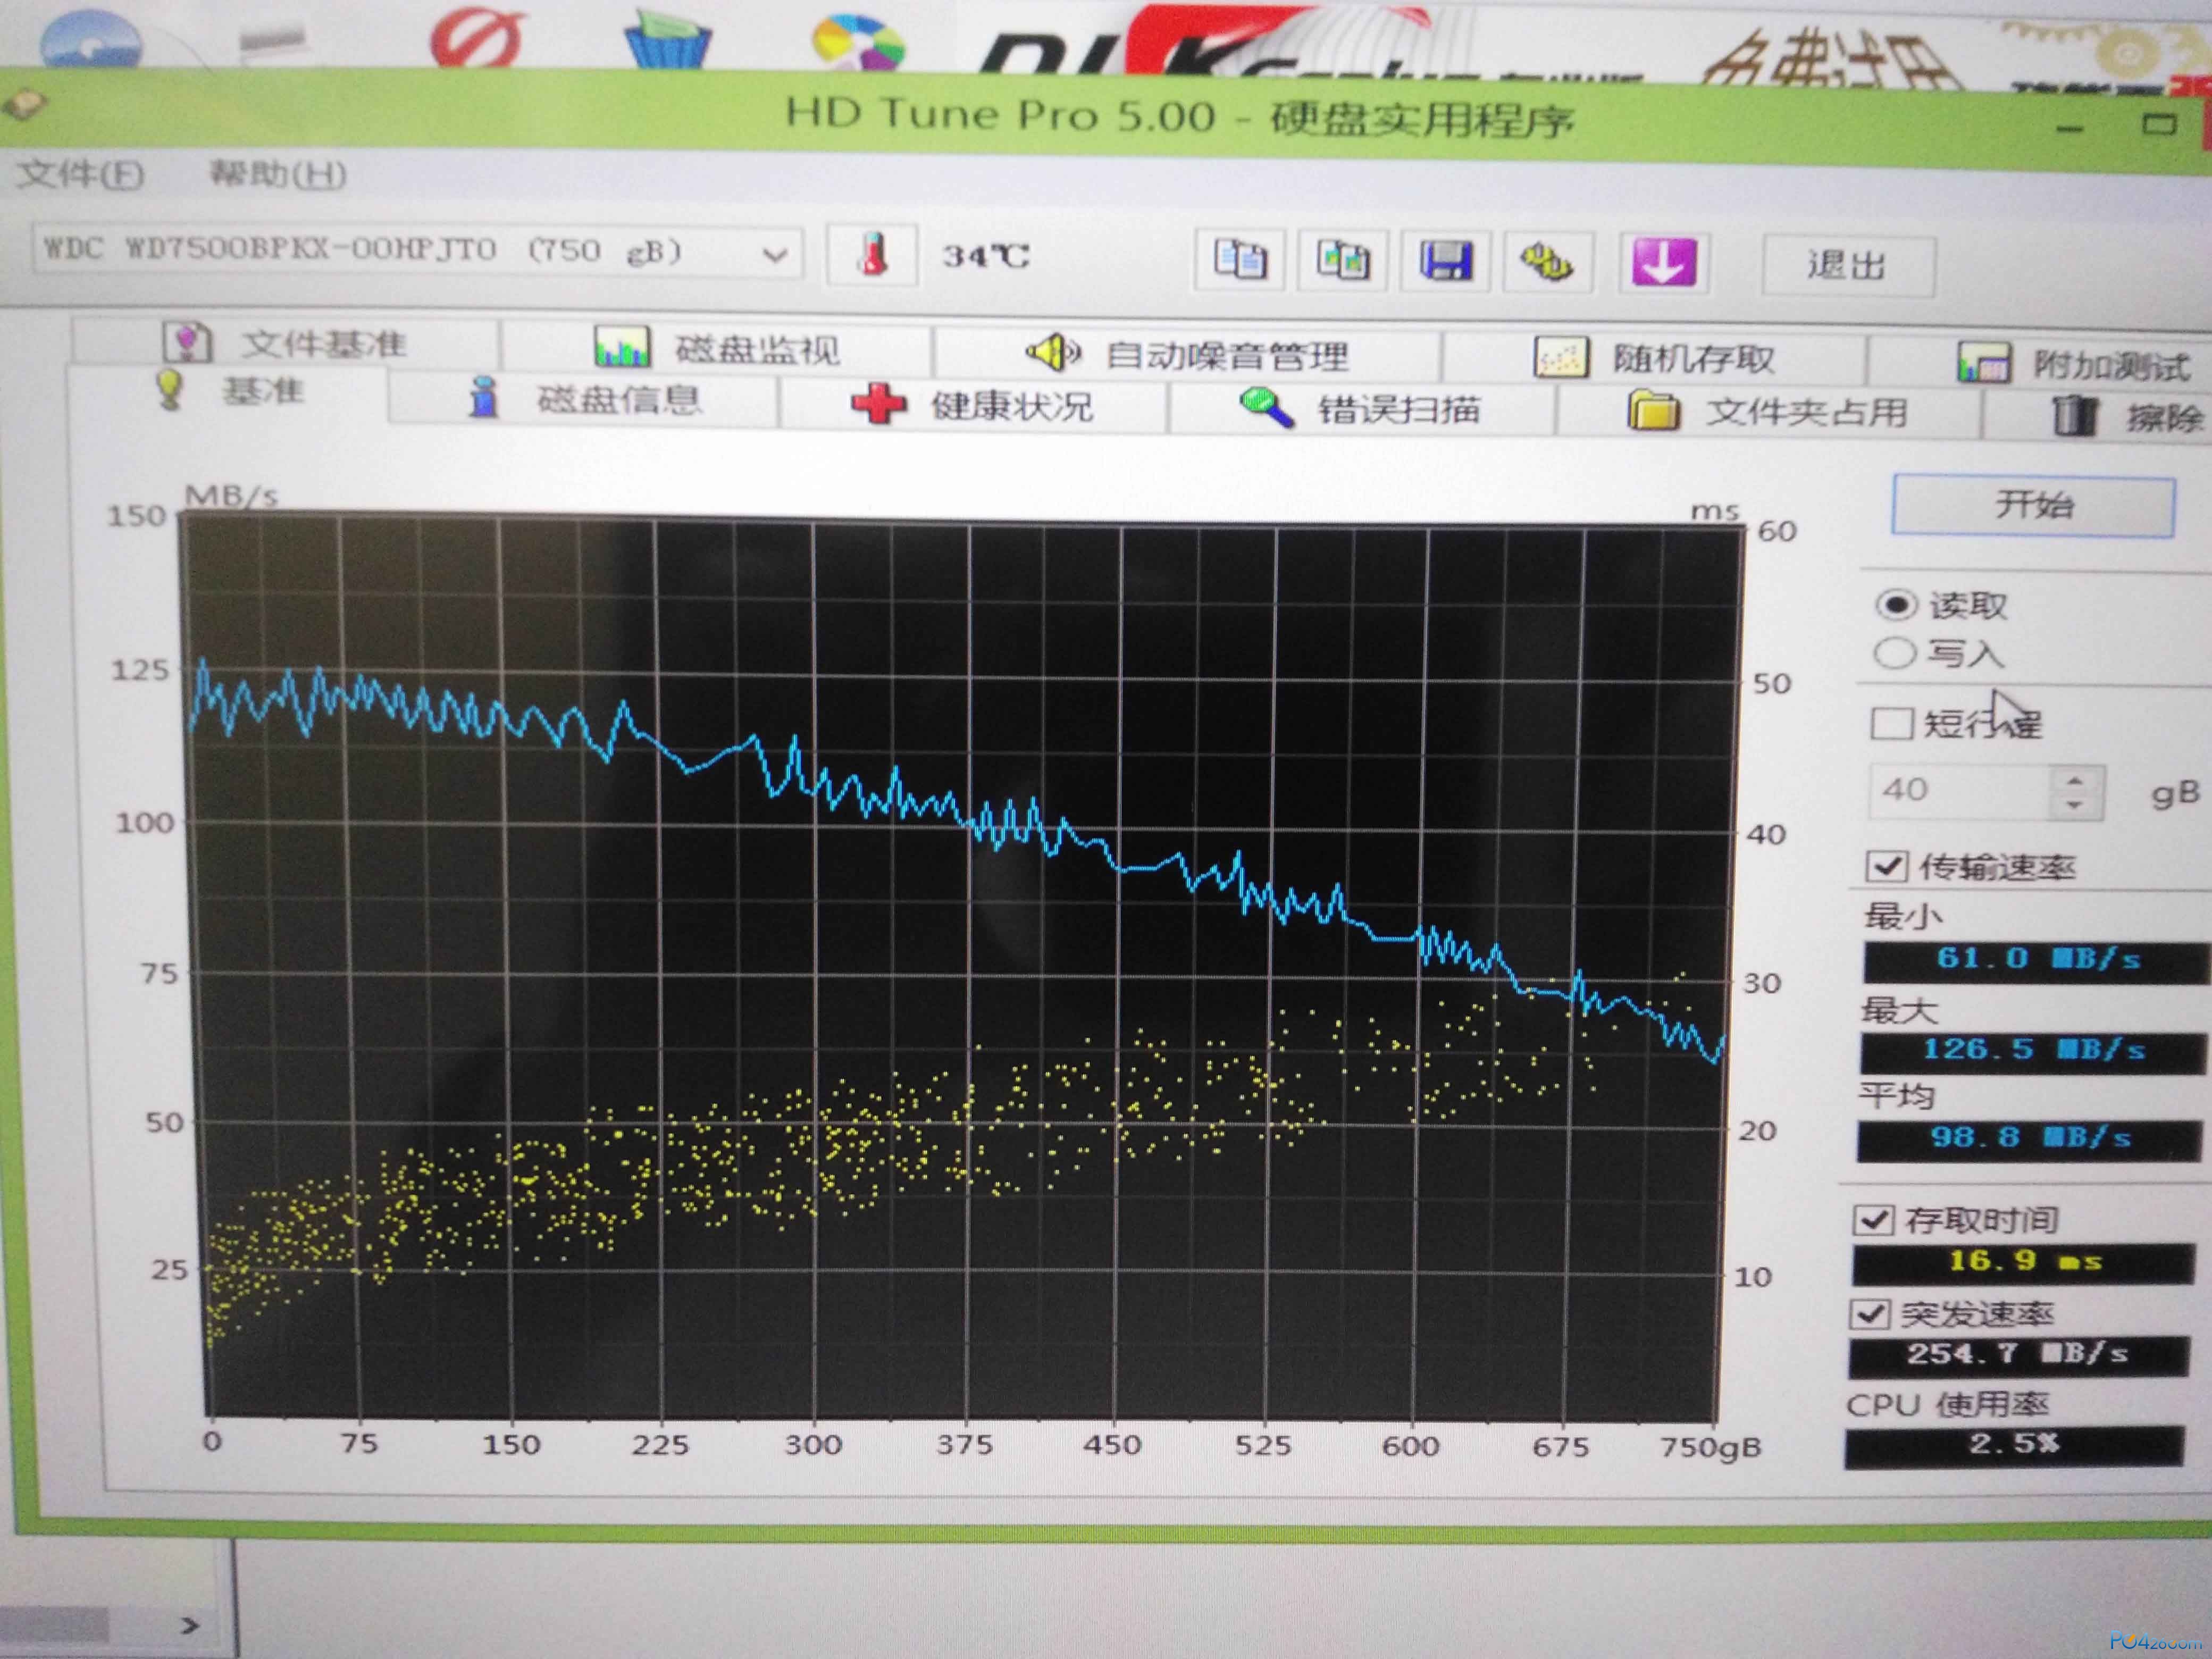Toggle the 存取时间 access time checkbox
This screenshot has width=2212, height=1659.
pos(1873,1220)
